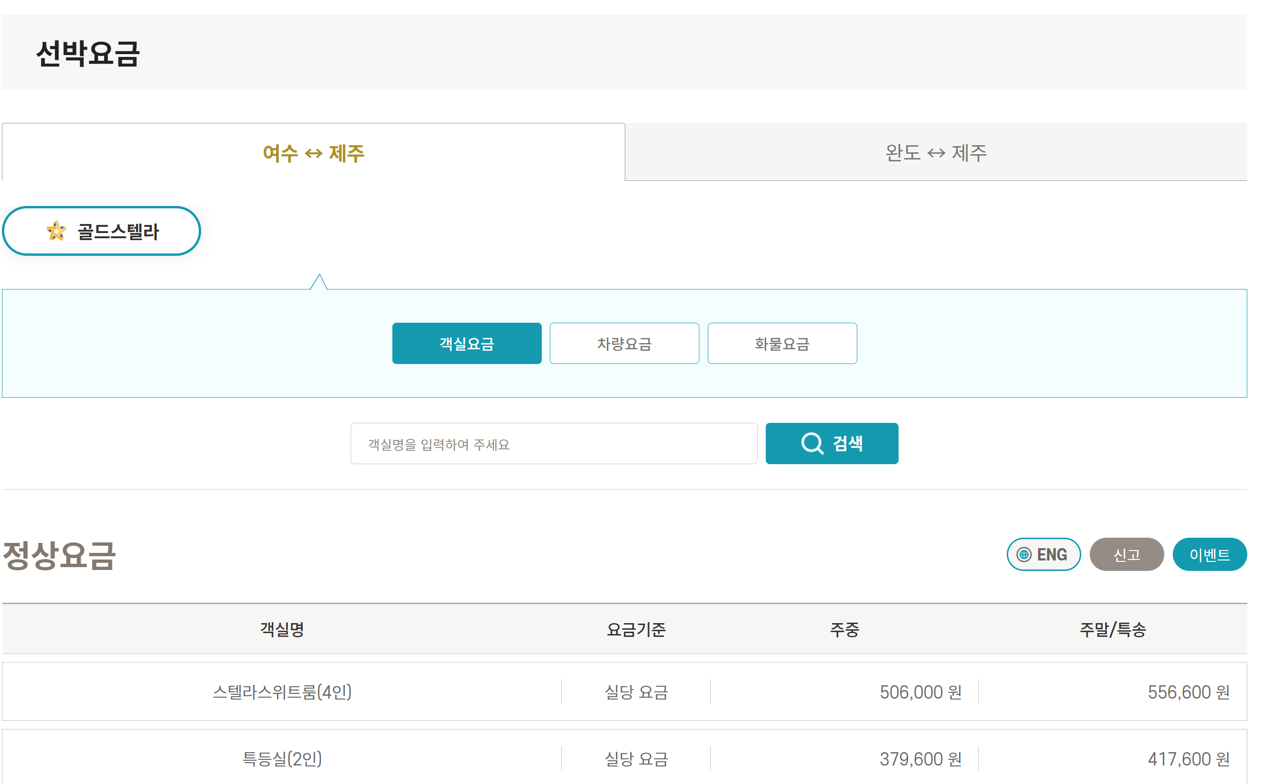Focus the 객실명 search input field
The image size is (1262, 784).
tap(554, 444)
